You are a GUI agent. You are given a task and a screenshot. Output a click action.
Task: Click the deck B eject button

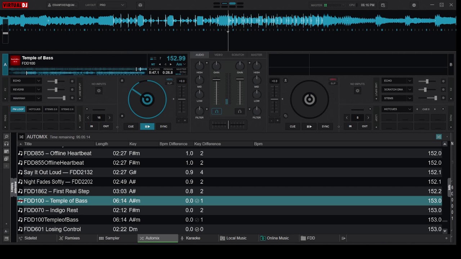(x=286, y=81)
